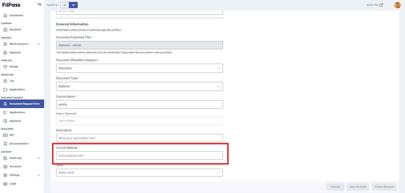The width and height of the screenshot is (405, 193).
Task: Switch to version v1
Action: (x=64, y=5)
